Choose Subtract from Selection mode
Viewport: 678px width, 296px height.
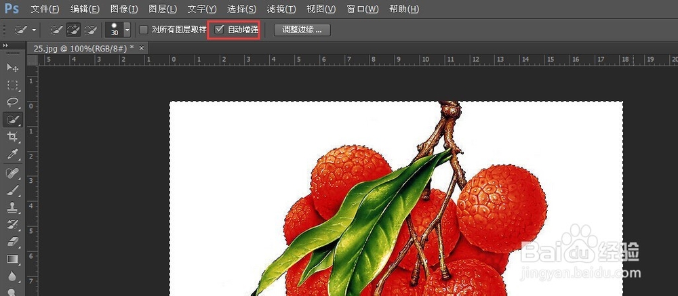(90, 30)
